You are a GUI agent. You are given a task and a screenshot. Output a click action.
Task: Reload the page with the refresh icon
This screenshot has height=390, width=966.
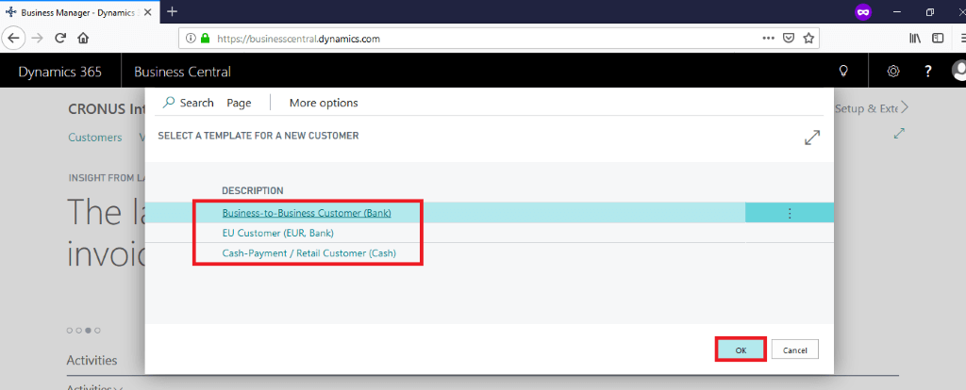(60, 38)
